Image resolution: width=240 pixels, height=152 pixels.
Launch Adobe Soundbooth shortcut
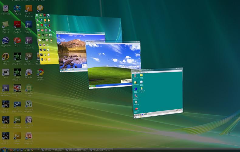(x=29, y=59)
